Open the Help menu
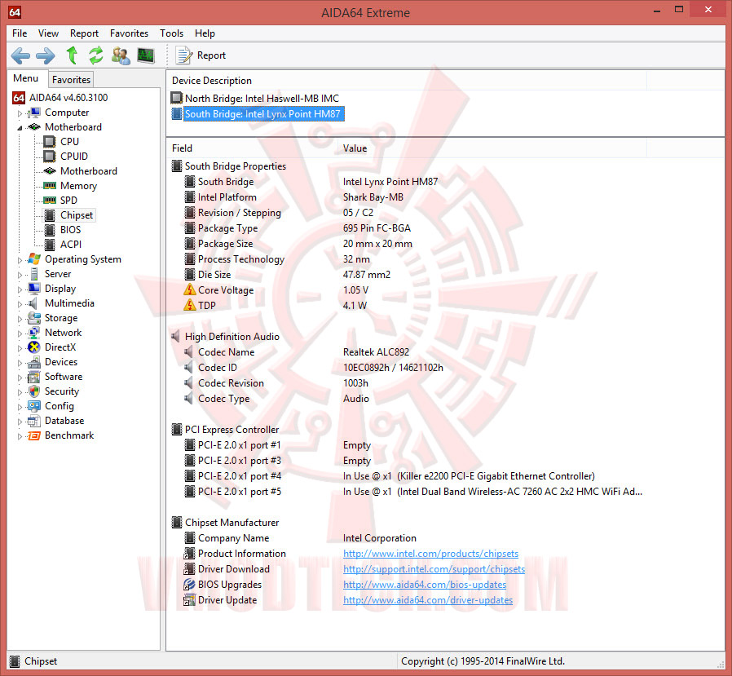 click(x=205, y=33)
